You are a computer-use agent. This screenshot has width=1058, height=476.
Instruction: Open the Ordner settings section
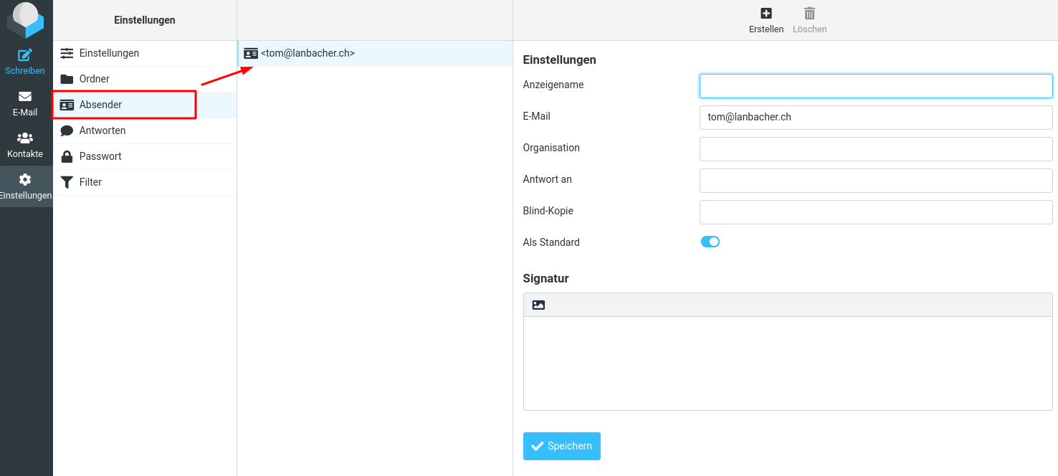(x=145, y=79)
